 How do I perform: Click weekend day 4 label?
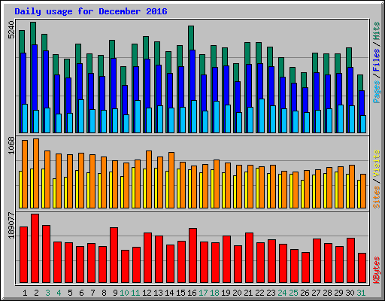tap(59, 293)
